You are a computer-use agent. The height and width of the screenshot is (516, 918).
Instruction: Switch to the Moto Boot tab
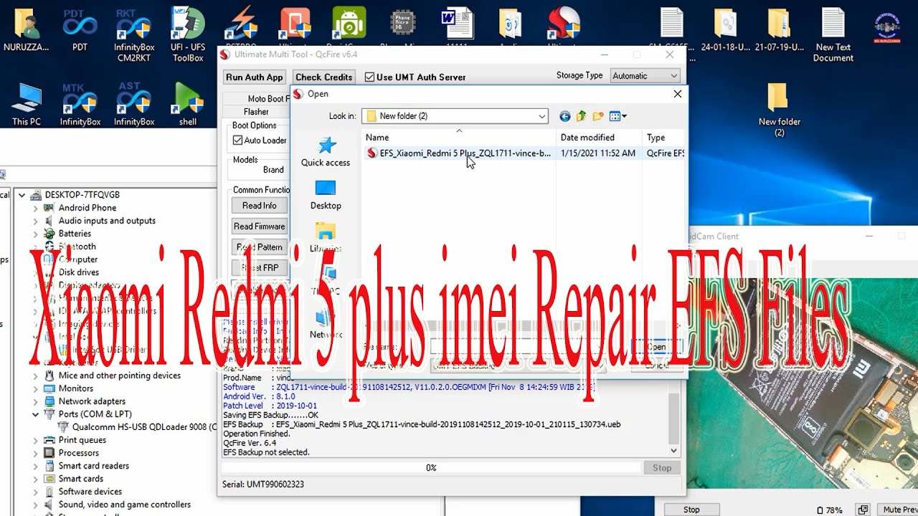click(267, 99)
